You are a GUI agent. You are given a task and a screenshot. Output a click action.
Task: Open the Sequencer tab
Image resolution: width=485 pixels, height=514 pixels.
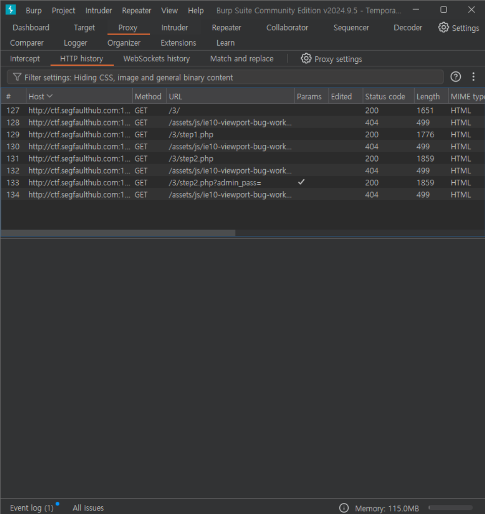[x=351, y=27]
